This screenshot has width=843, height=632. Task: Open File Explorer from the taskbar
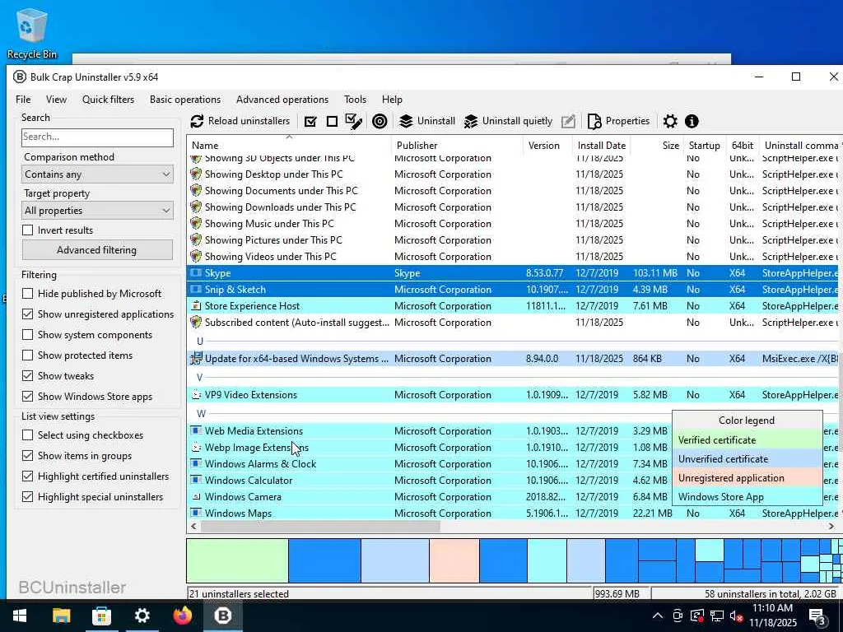coord(61,616)
